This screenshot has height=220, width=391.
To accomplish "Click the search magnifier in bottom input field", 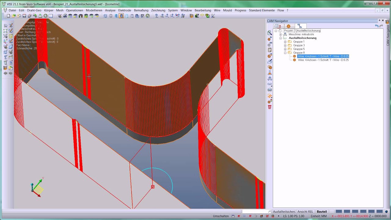I will [269, 211].
